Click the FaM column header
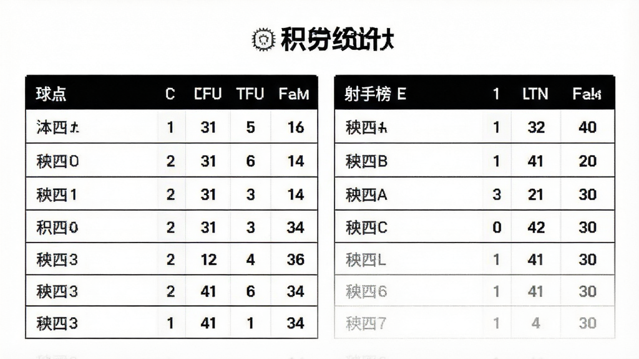Image resolution: width=639 pixels, height=359 pixels. tap(294, 94)
